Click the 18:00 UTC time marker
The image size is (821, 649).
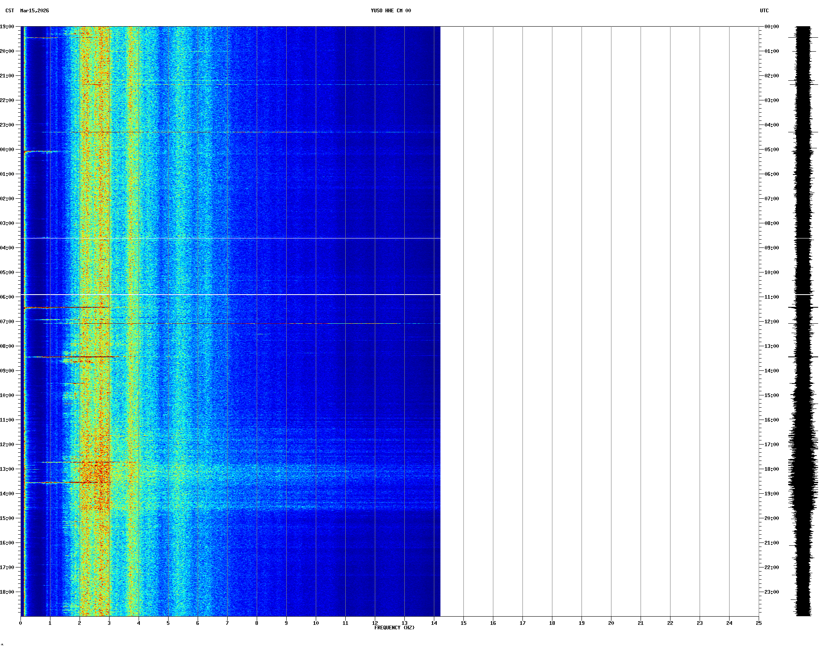click(771, 469)
